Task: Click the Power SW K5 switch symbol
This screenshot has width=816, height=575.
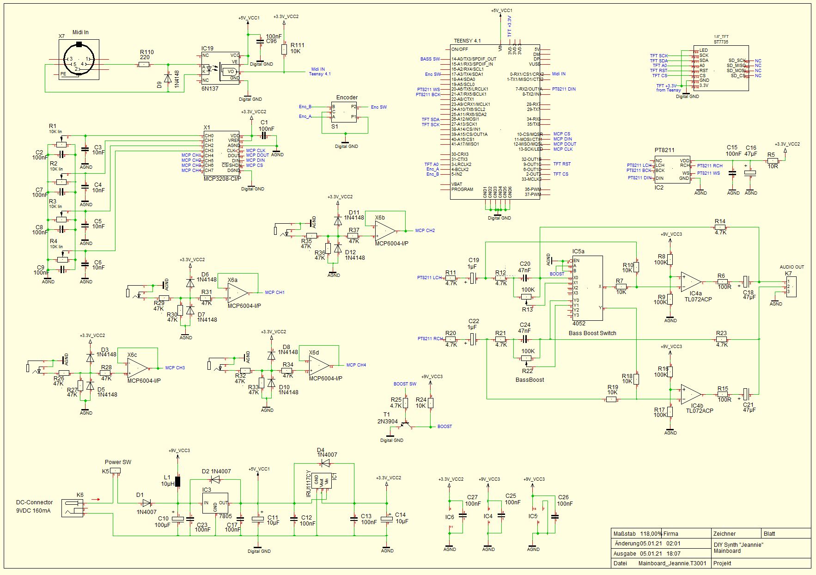Action: [x=115, y=471]
